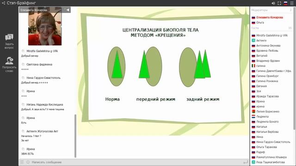
Task: Click the slide label 'передний режим'
Action: coord(156,99)
